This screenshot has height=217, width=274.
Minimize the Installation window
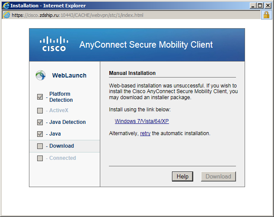coord(253,6)
